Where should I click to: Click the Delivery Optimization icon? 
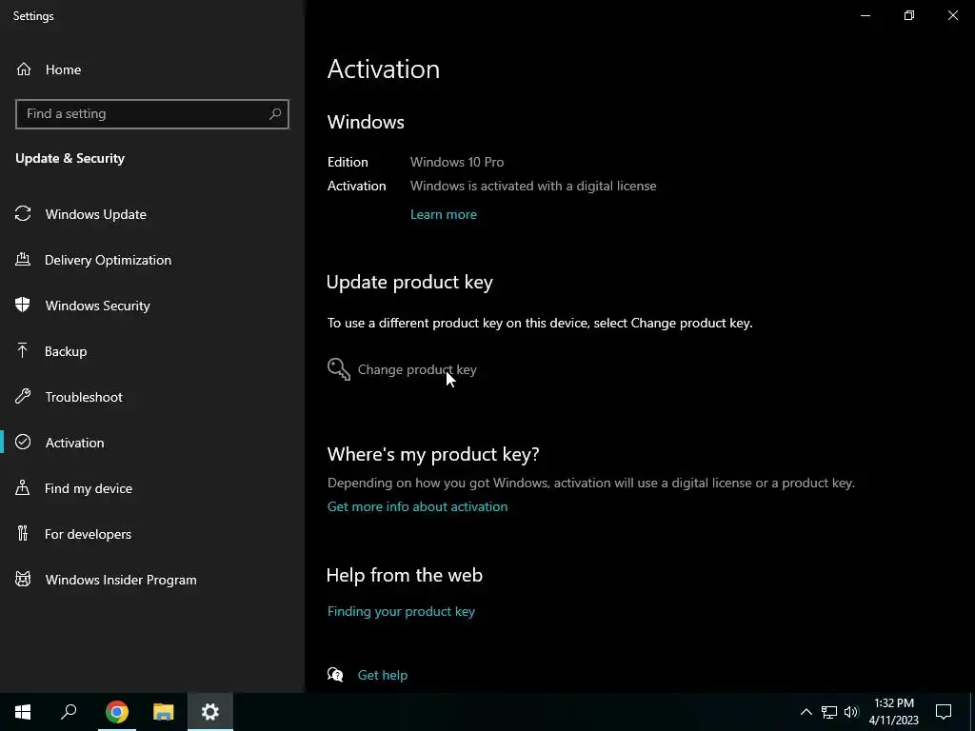(23, 259)
